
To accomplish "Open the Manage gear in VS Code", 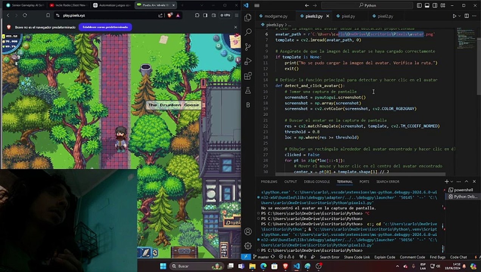I will [248, 246].
